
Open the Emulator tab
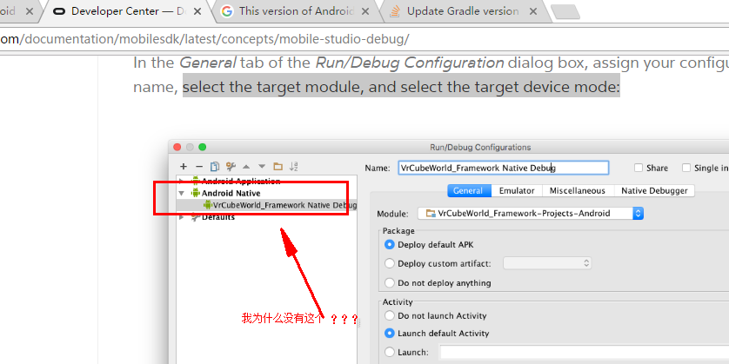(517, 191)
